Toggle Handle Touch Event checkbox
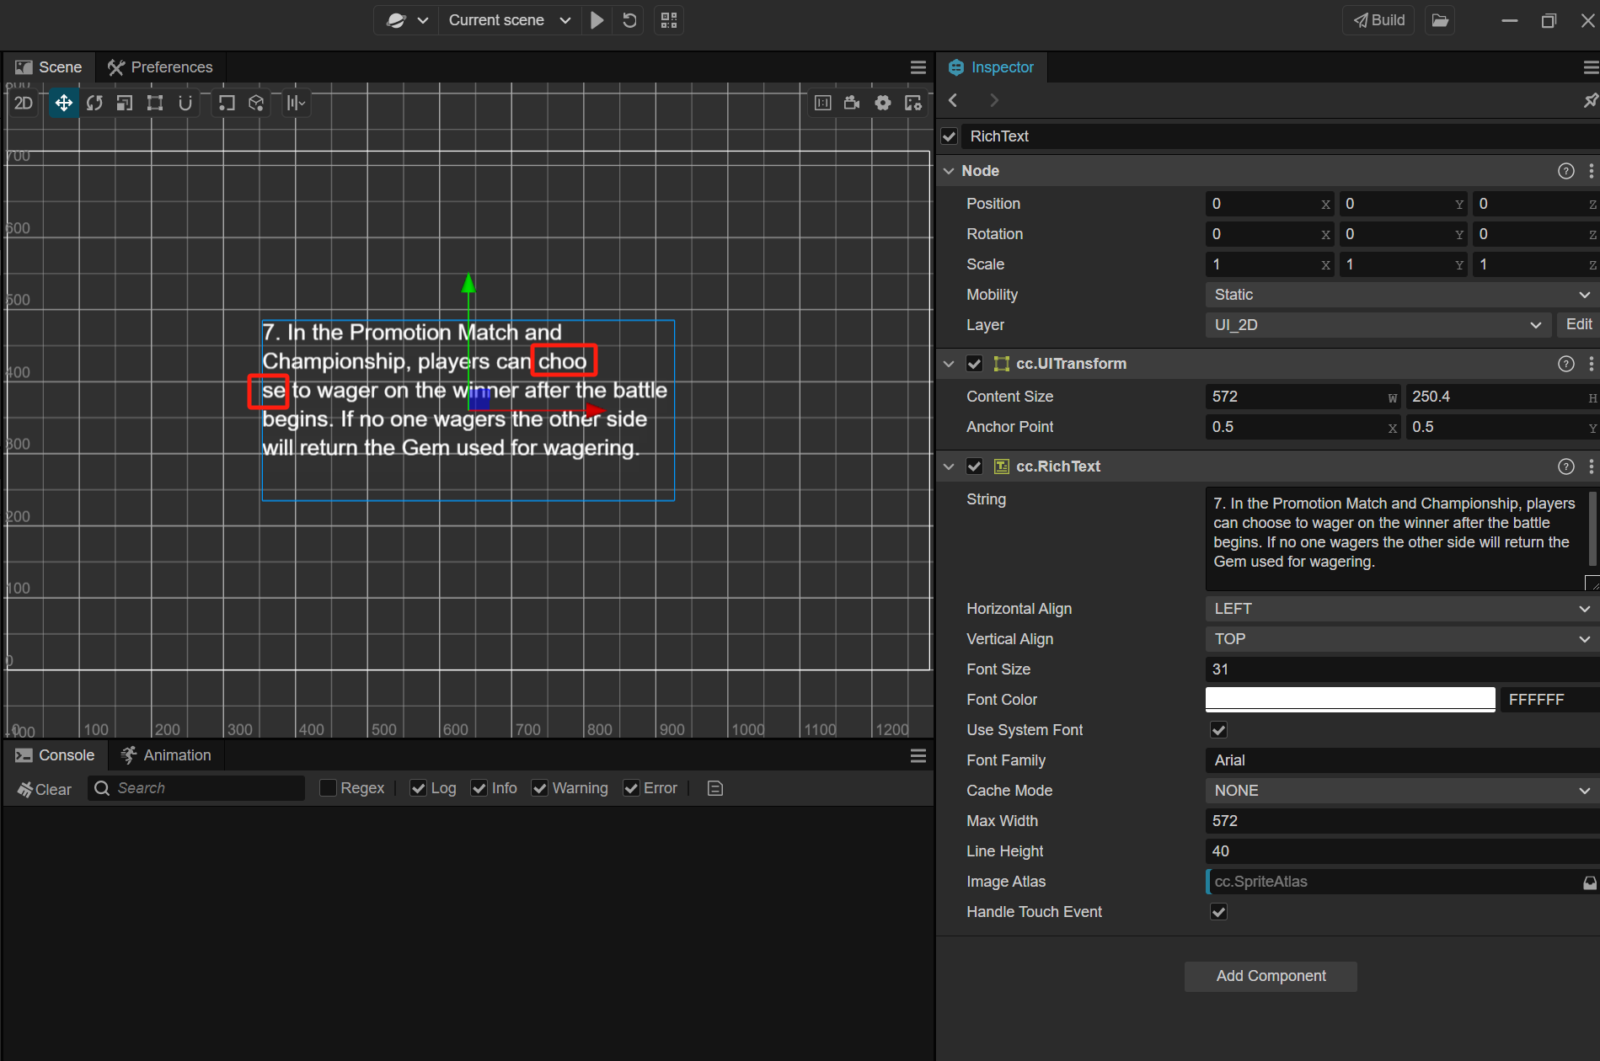The width and height of the screenshot is (1600, 1061). coord(1219,912)
